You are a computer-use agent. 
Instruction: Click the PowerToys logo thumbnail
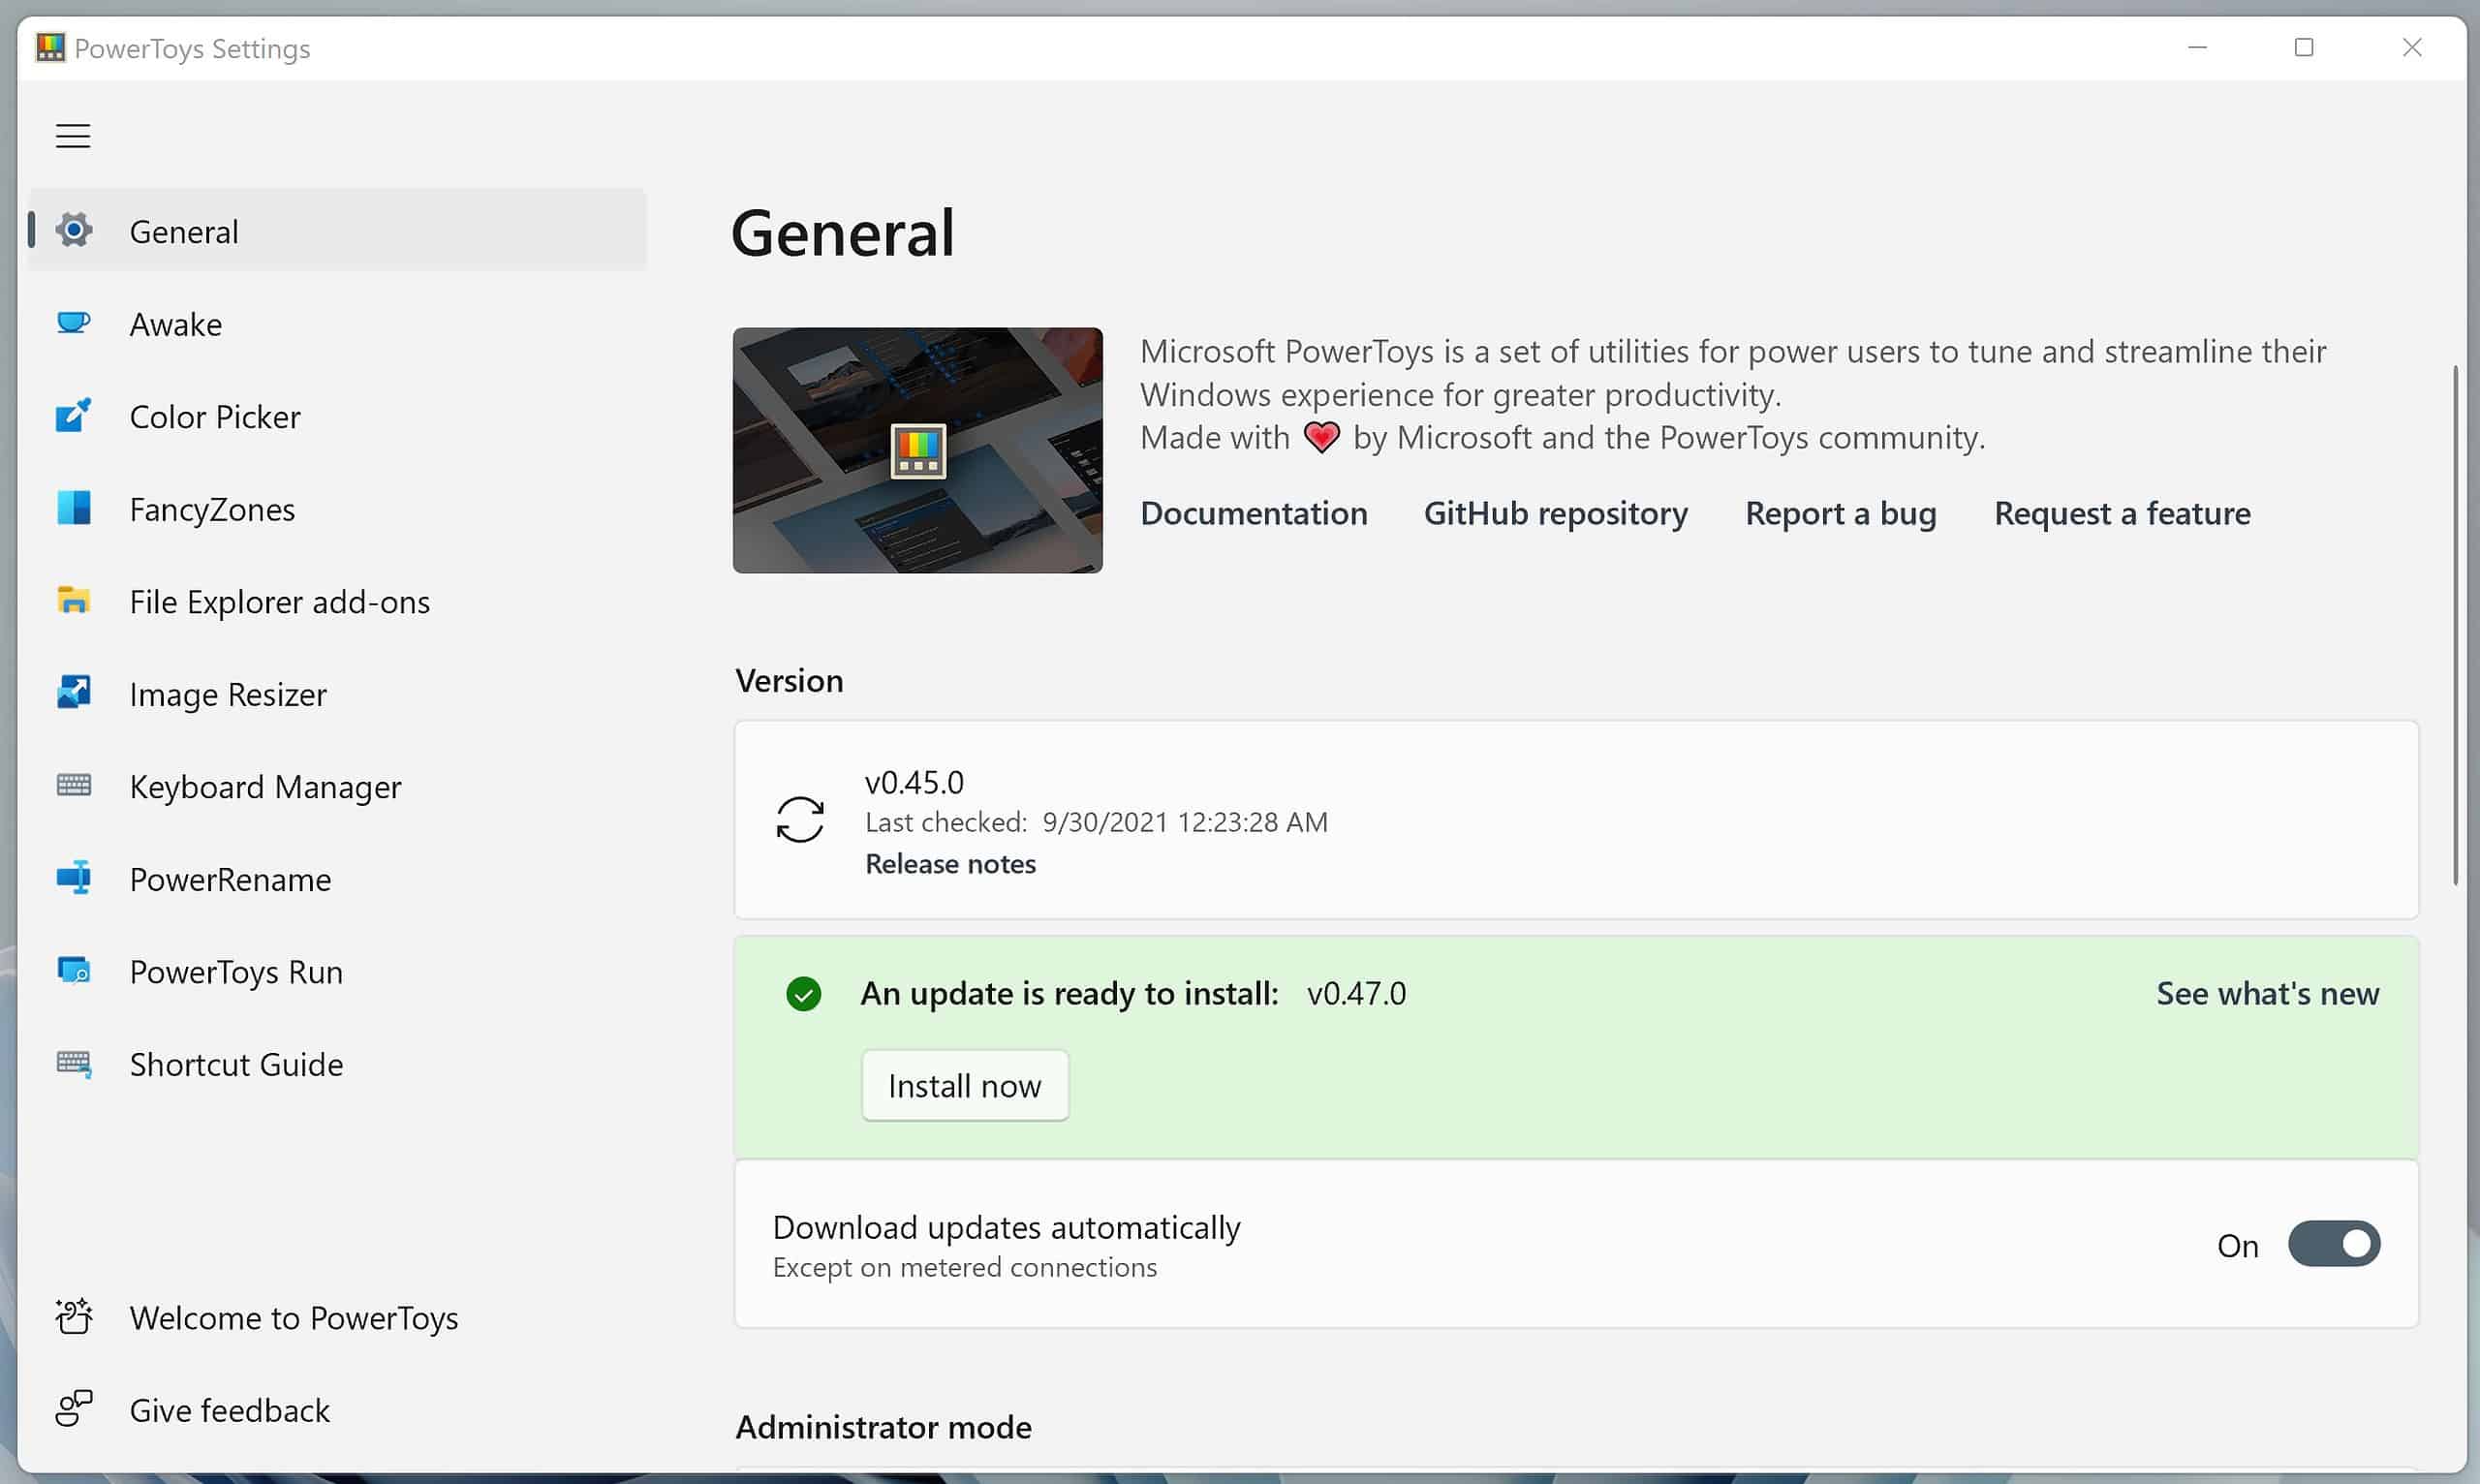(x=918, y=448)
